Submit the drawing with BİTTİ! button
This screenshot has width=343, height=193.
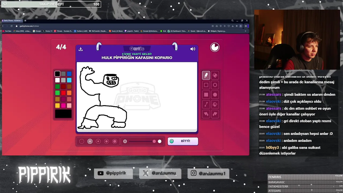(x=183, y=141)
